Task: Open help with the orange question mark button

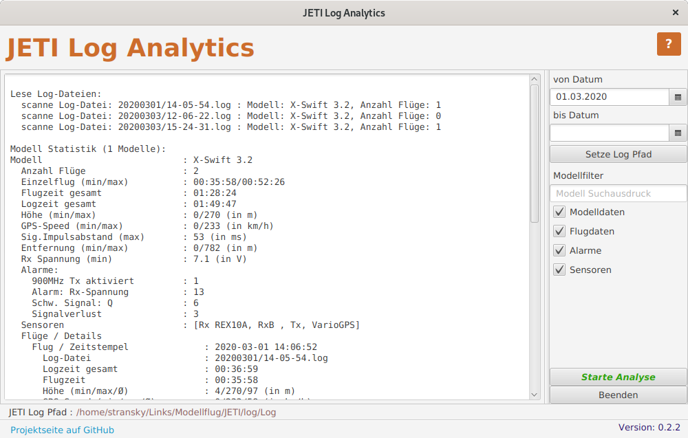Action: pyautogui.click(x=669, y=44)
